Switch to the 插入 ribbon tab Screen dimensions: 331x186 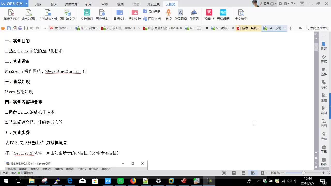point(54,4)
